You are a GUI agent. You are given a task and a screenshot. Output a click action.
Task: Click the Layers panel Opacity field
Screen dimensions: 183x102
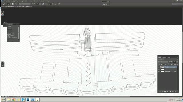click(175, 62)
